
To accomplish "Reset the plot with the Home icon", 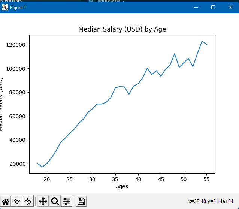I will [6, 201].
